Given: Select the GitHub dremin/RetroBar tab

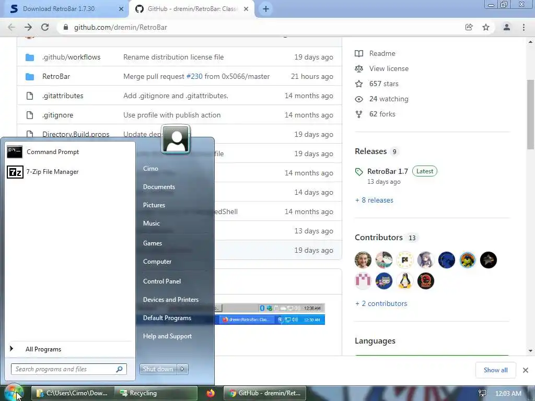Looking at the screenshot, I should [x=192, y=9].
